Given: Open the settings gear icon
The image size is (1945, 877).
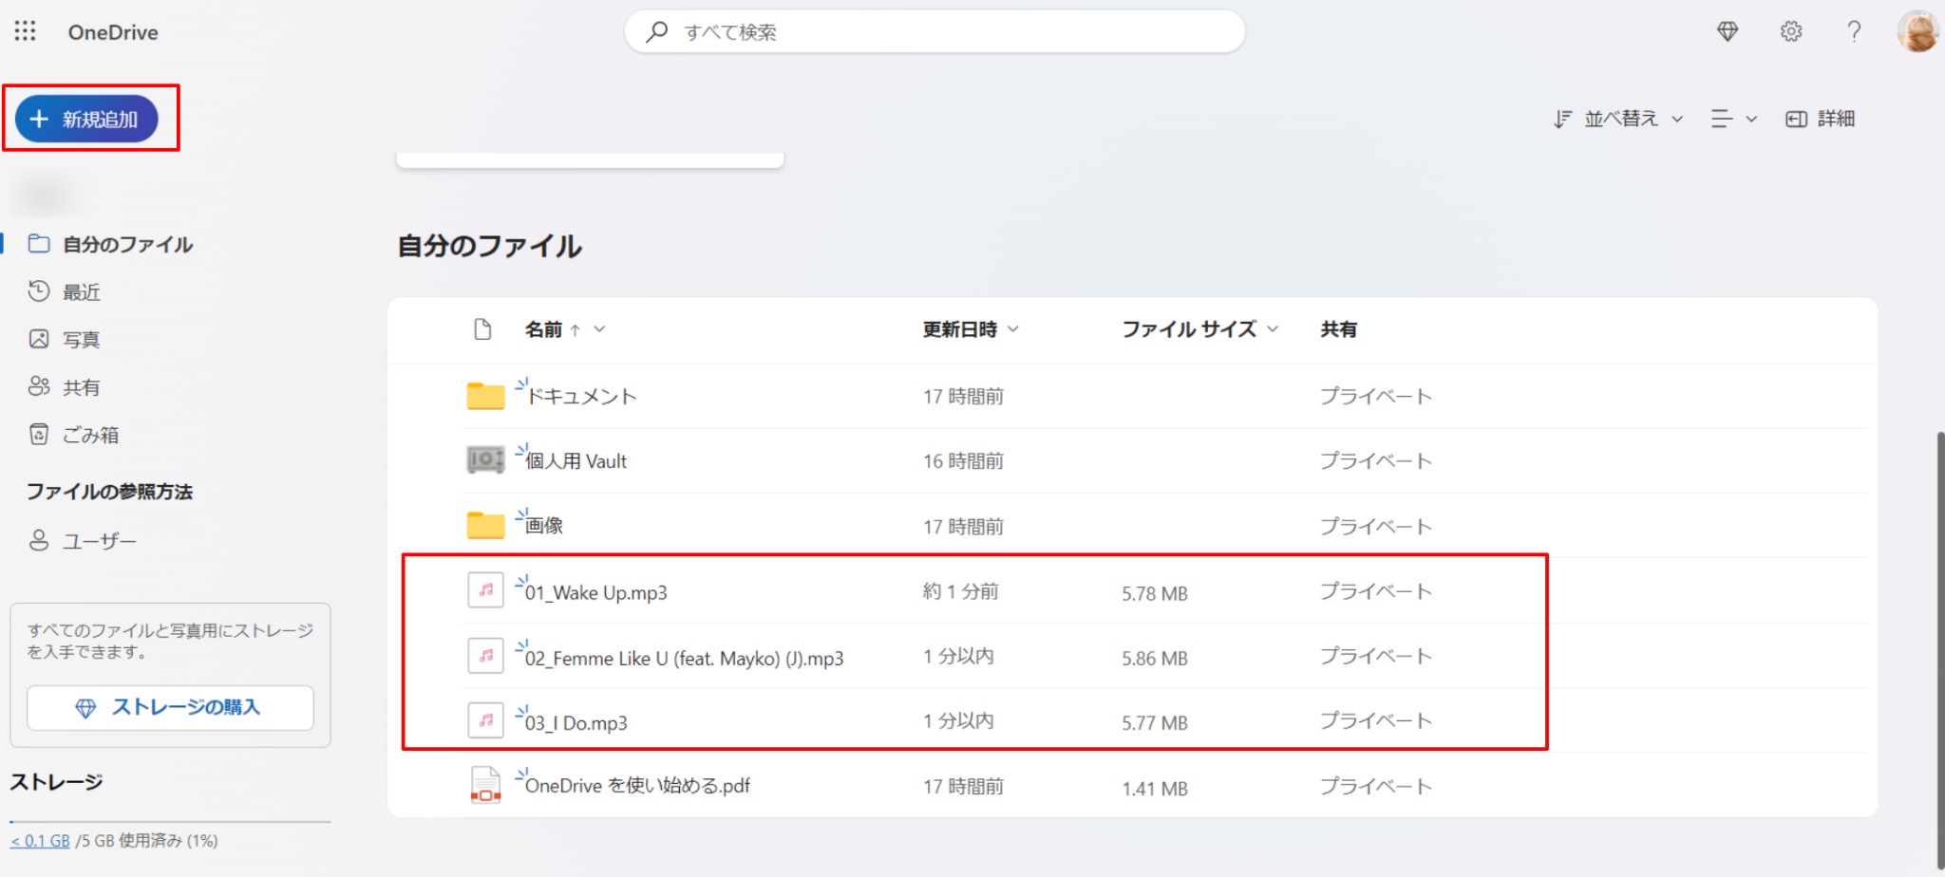Looking at the screenshot, I should [1790, 31].
